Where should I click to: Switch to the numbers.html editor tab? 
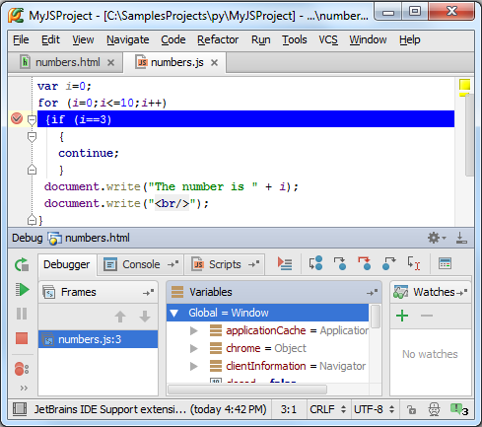[67, 62]
